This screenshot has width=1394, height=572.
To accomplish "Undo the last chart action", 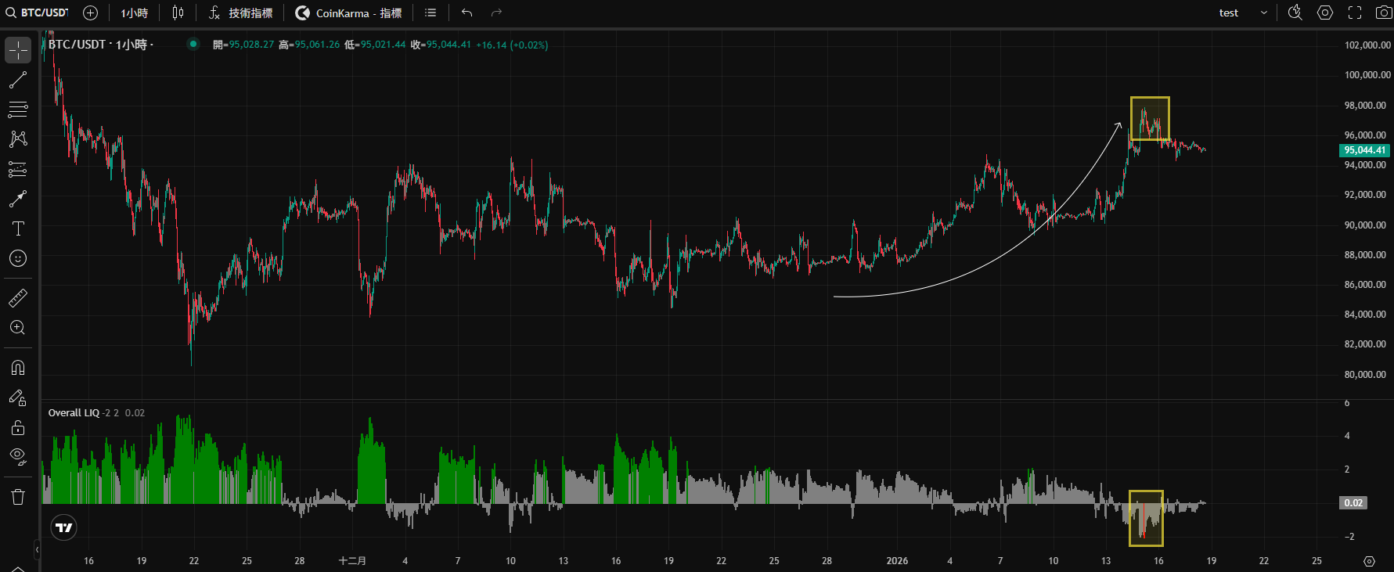I will tap(467, 13).
